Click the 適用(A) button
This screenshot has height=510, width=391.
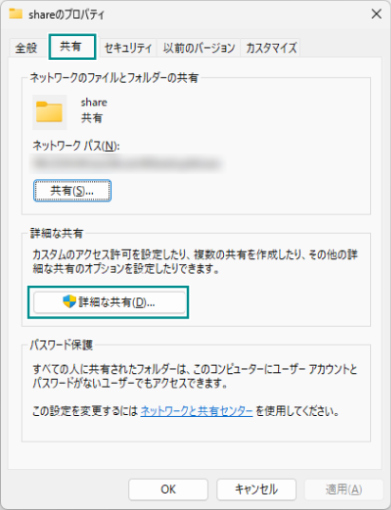tap(344, 489)
